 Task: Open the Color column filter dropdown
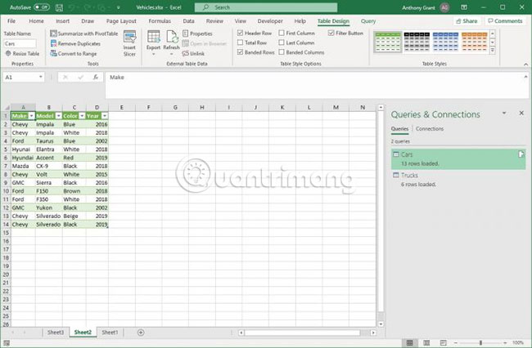82,116
